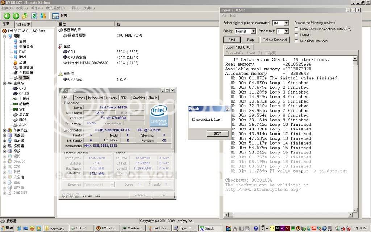Click the Refresh icon in EVEREST toolbar

[x=34, y=16]
